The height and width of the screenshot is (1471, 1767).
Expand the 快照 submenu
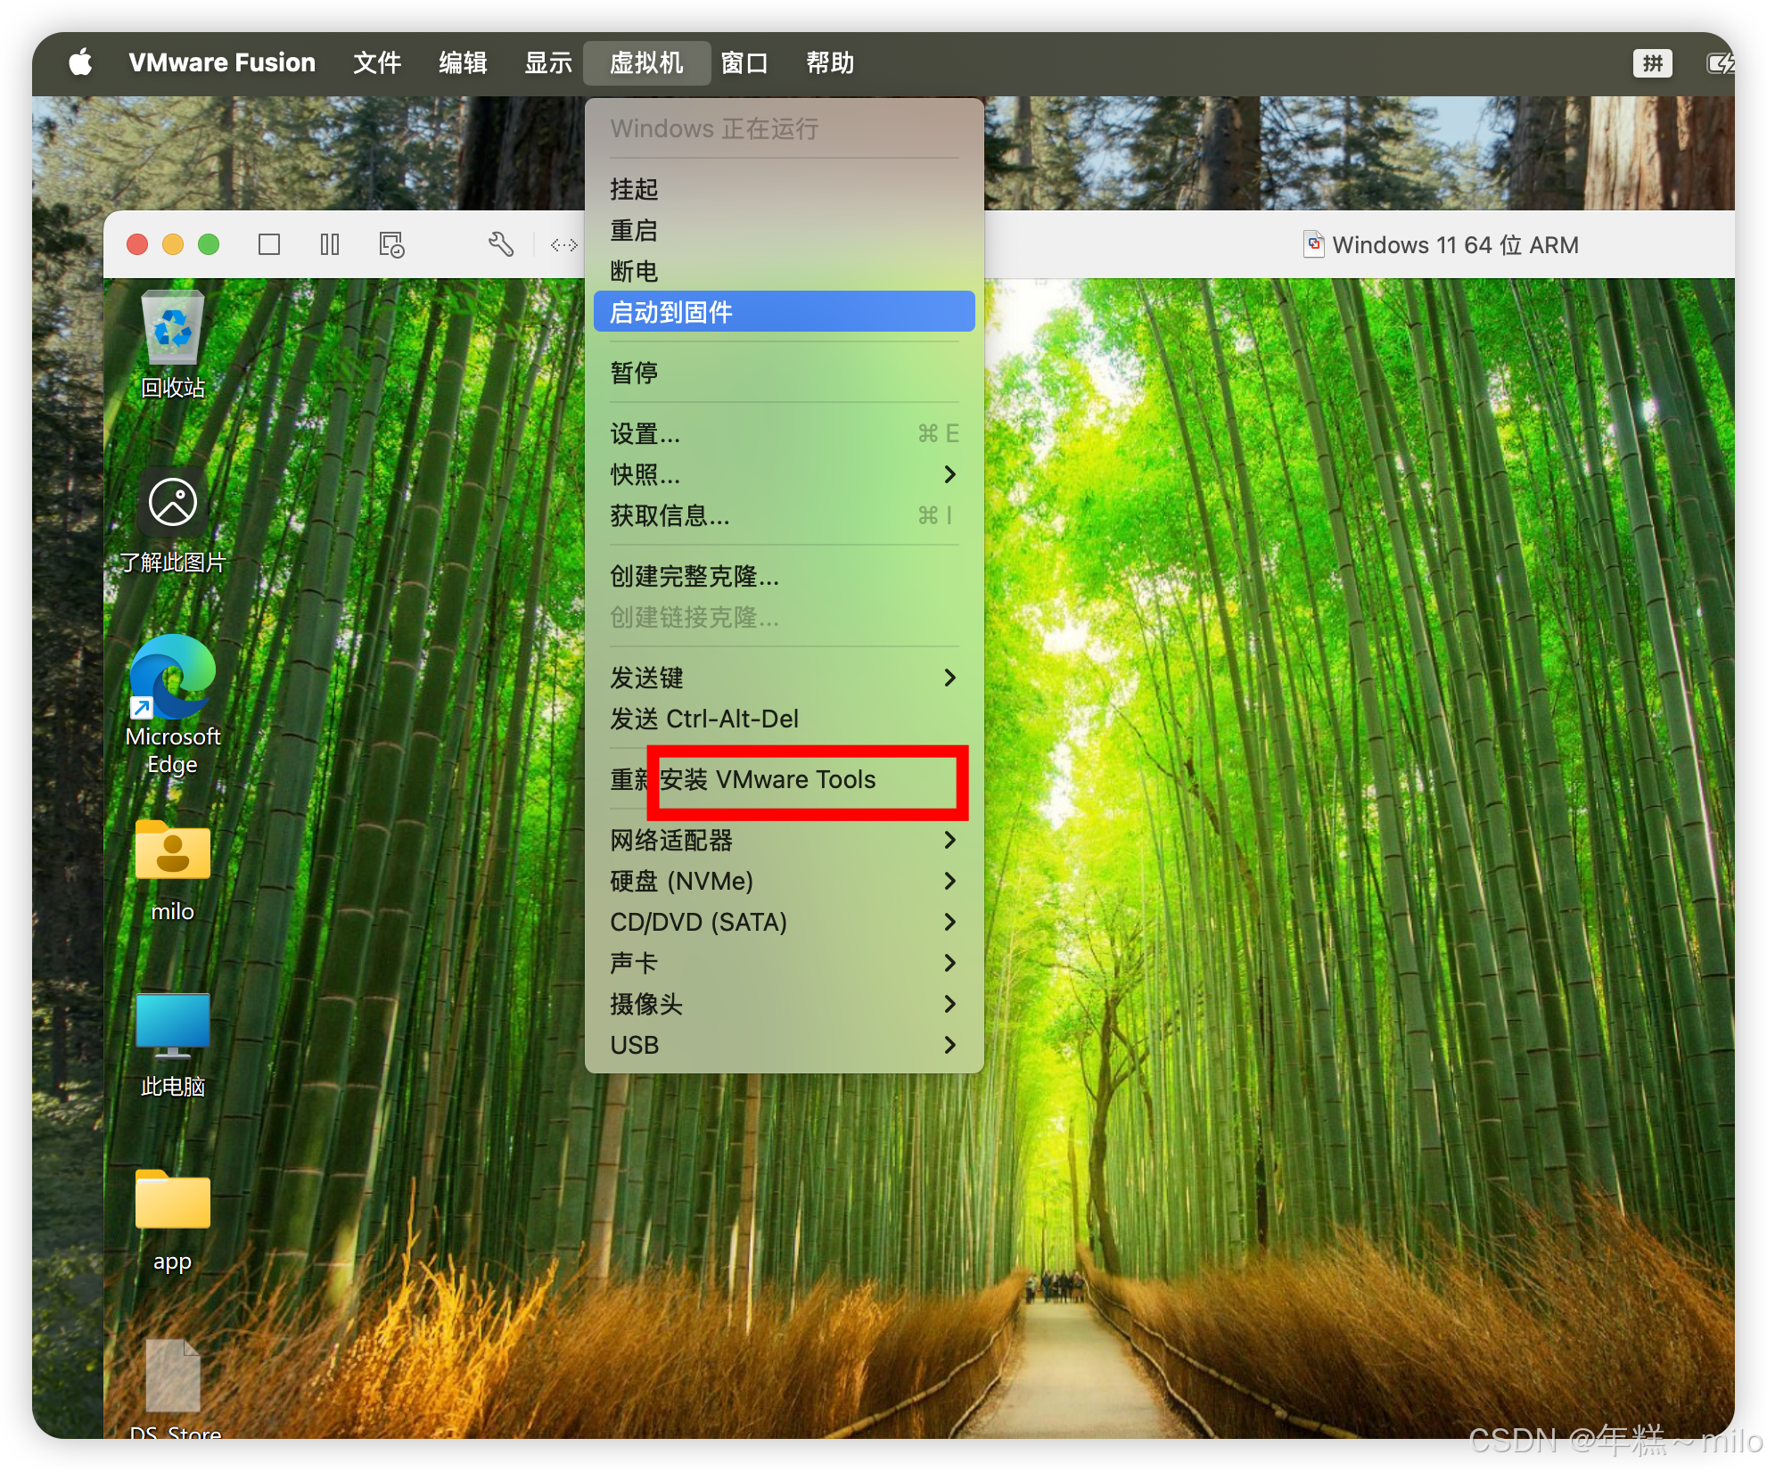point(783,474)
